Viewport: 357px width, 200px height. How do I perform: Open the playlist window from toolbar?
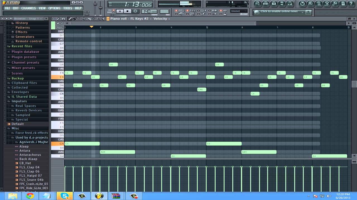257,4
